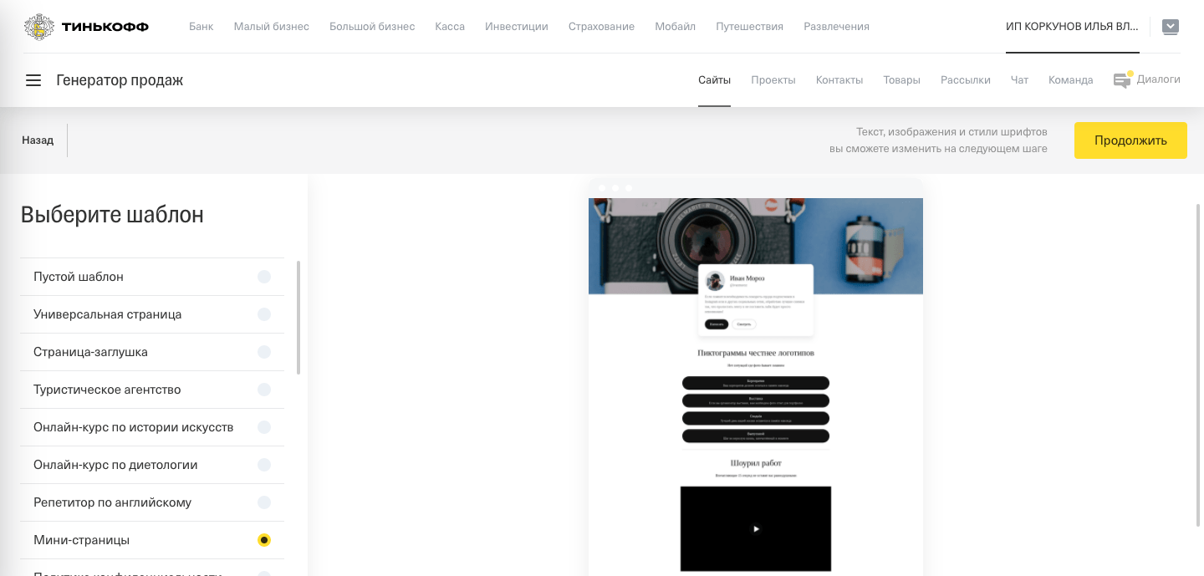Open the Рассылки tab
1204x576 pixels.
(x=966, y=80)
